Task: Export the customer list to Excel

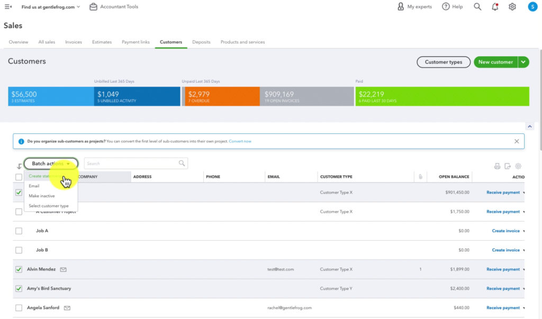Action: coord(508,166)
